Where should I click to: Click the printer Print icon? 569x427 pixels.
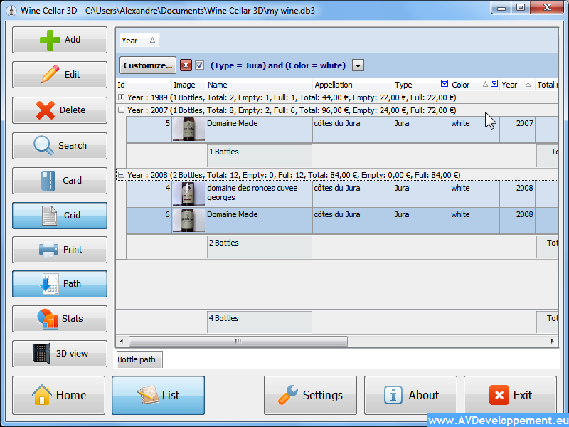(48, 250)
